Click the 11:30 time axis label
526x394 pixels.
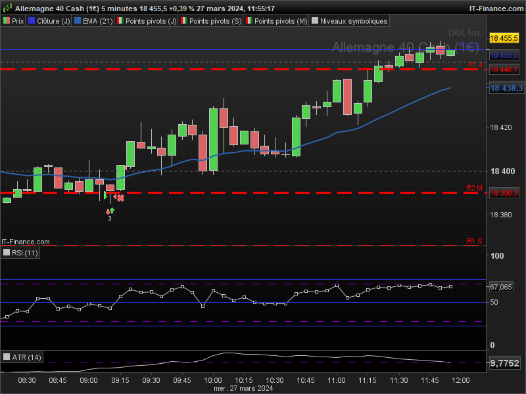(399, 381)
